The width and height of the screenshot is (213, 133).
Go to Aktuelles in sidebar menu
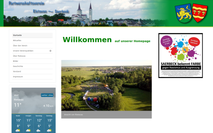(x=32, y=40)
